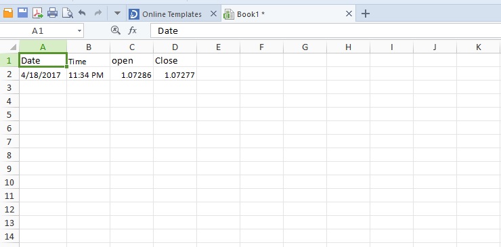The image size is (501, 247).
Task: Select column B header
Action: click(x=89, y=47)
